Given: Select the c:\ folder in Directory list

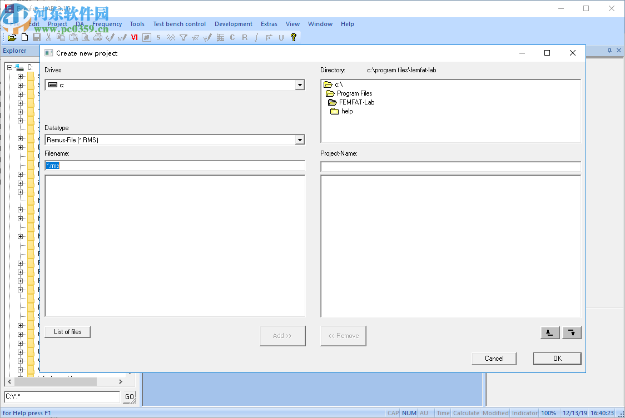Looking at the screenshot, I should (x=334, y=84).
